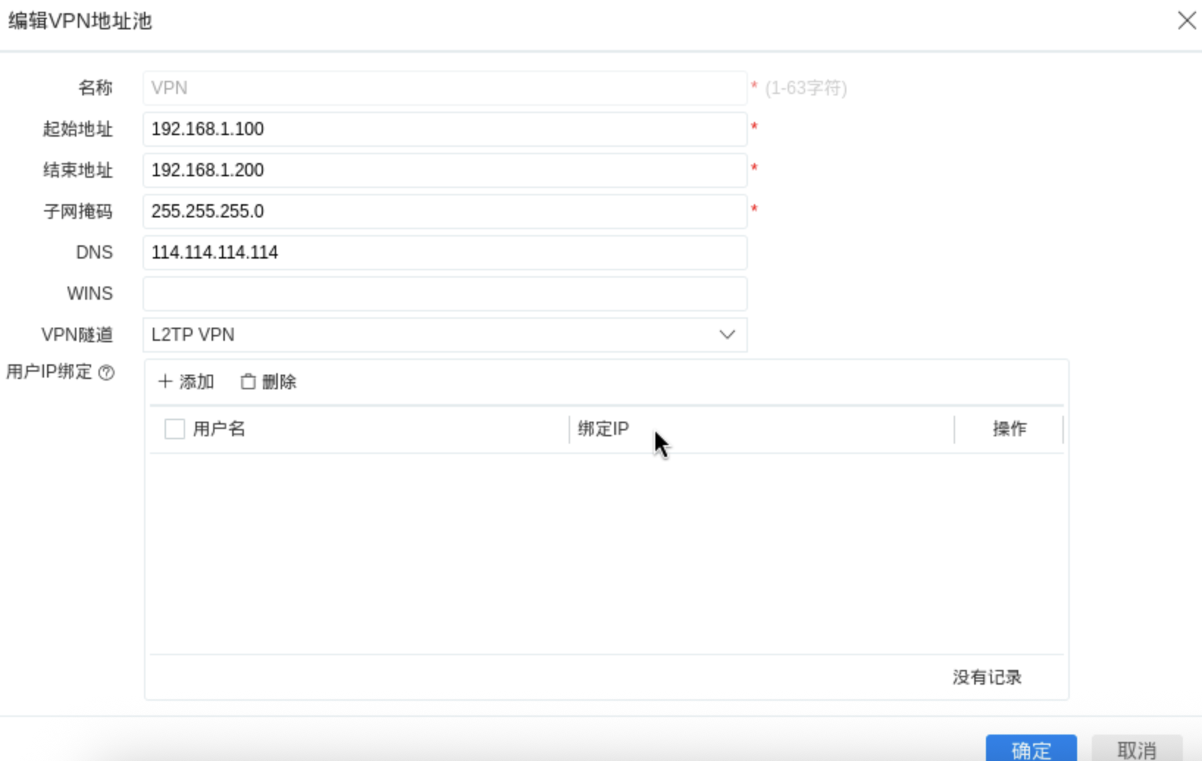
Task: Click the 结束地址 field with 192.168.1.200
Action: coord(445,170)
